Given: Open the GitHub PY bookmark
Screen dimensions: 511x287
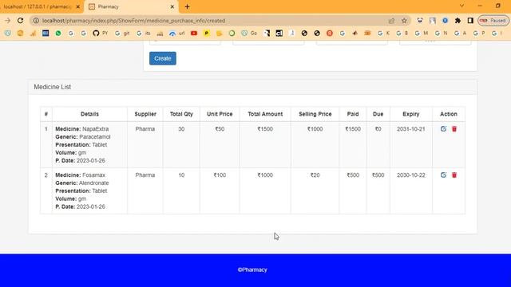Looking at the screenshot, I should 100,33.
